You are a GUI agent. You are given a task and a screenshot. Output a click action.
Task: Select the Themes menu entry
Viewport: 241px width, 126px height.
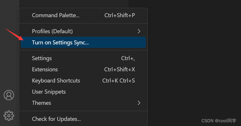click(x=42, y=103)
